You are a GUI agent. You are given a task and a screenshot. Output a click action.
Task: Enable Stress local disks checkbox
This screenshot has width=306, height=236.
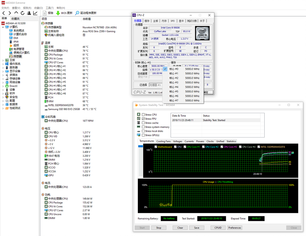(143, 131)
